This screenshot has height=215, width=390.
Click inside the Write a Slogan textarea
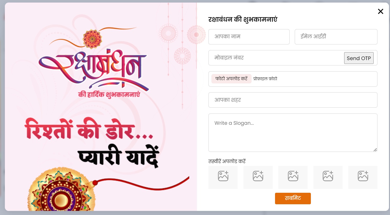(293, 133)
